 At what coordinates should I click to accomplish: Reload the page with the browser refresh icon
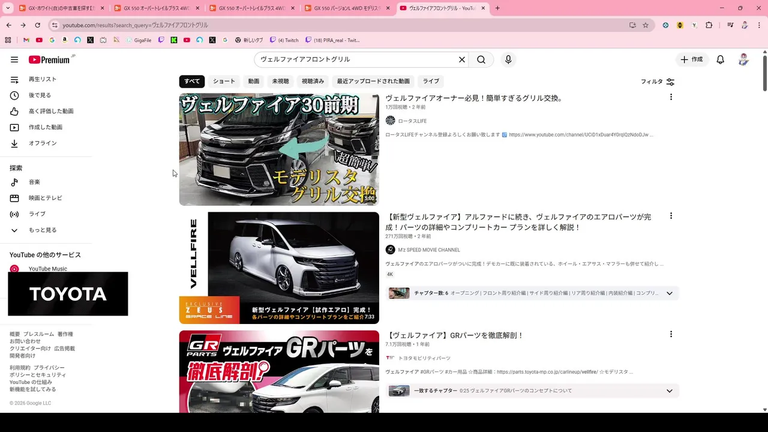[x=37, y=25]
